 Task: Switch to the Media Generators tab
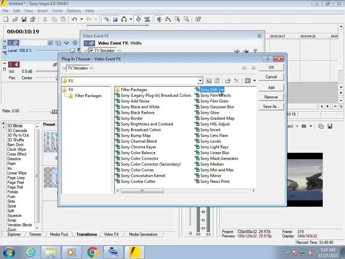coord(143,234)
